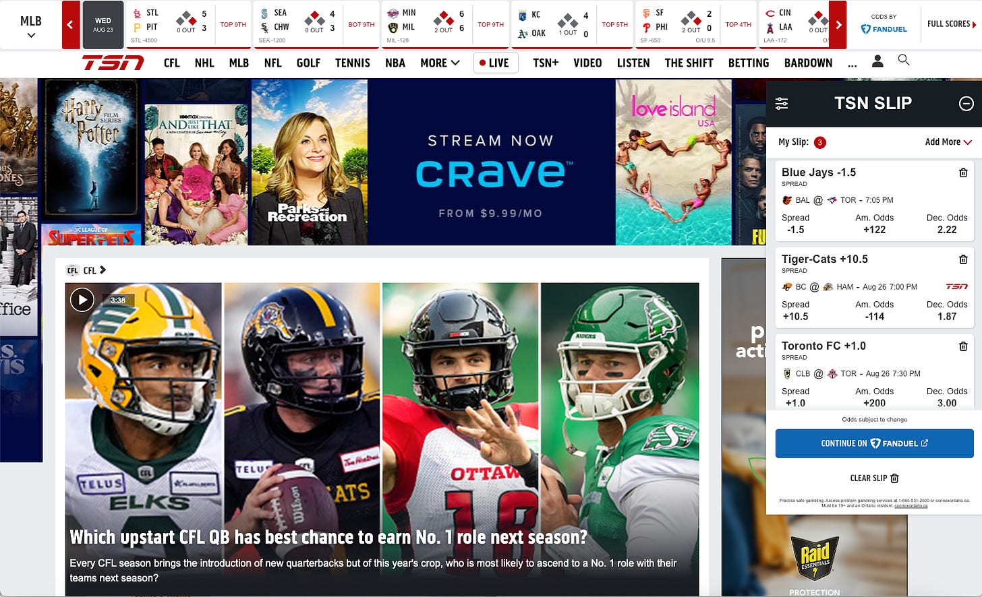Open KC vs OAK game score
Image resolution: width=982 pixels, height=597 pixels.
[572, 25]
